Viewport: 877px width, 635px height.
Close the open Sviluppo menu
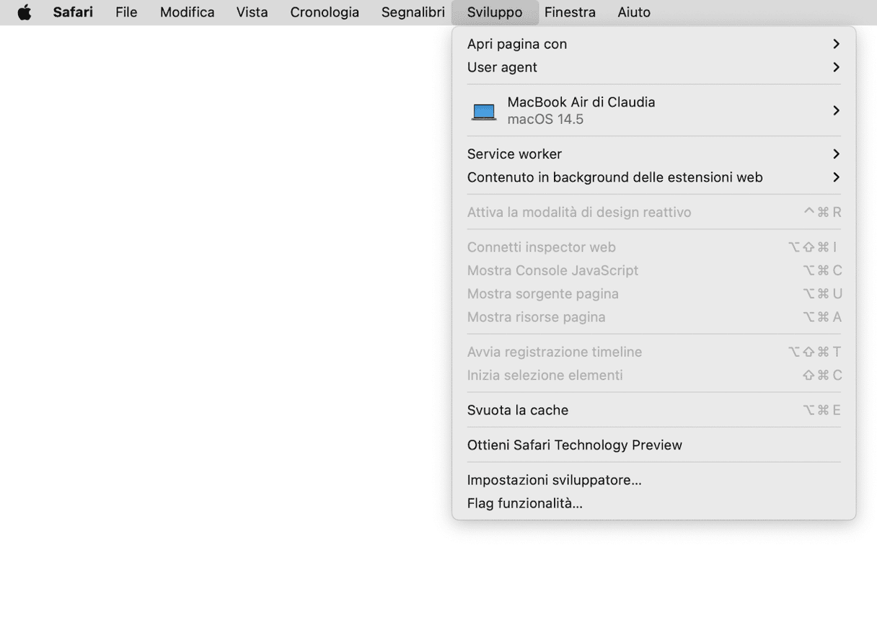[x=495, y=12]
